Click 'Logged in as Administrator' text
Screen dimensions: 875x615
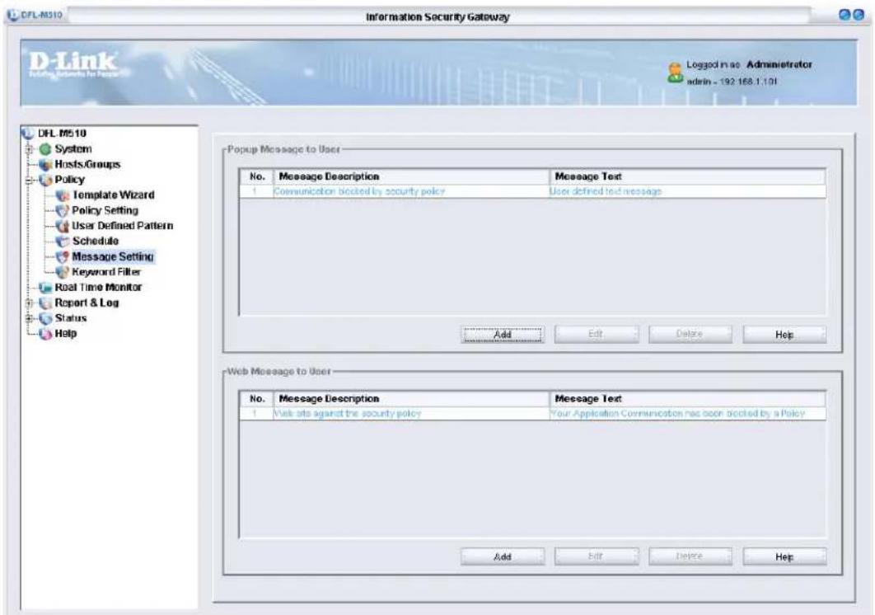[x=750, y=65]
